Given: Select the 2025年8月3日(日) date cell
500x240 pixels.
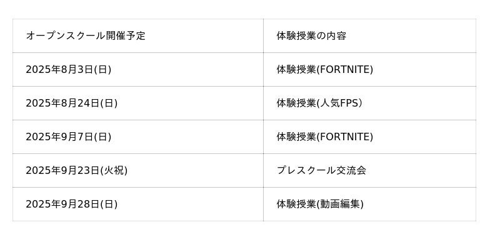Looking at the screenshot, I should (138, 70).
